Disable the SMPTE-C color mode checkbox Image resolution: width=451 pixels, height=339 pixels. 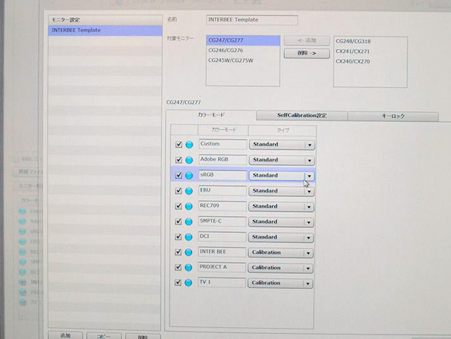tap(178, 221)
